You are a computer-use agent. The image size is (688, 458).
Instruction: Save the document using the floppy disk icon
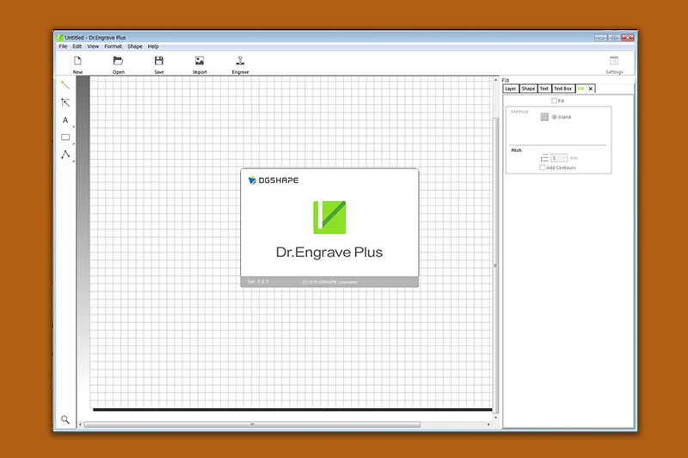pyautogui.click(x=159, y=61)
